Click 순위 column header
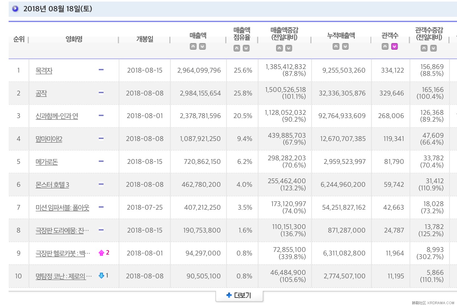 coord(19,39)
